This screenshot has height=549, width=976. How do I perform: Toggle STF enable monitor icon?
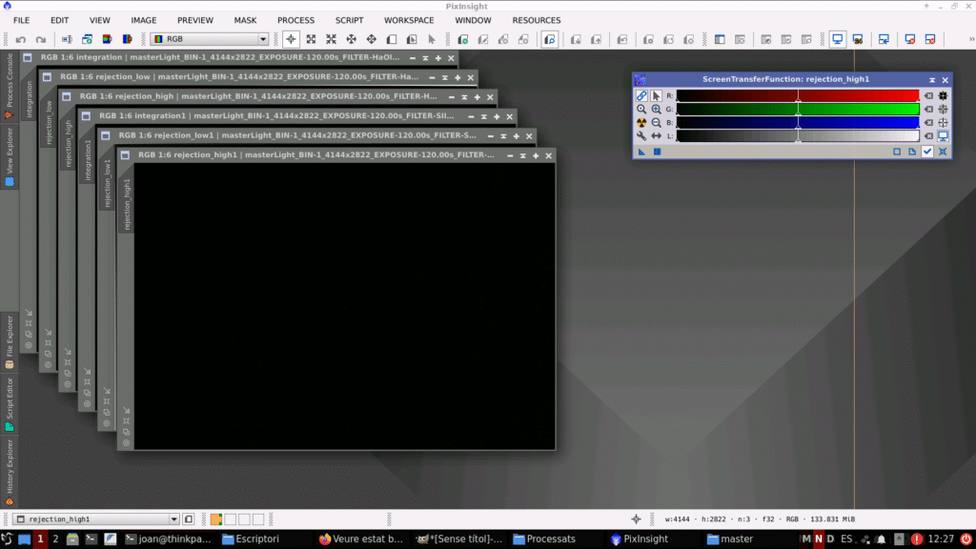[944, 136]
